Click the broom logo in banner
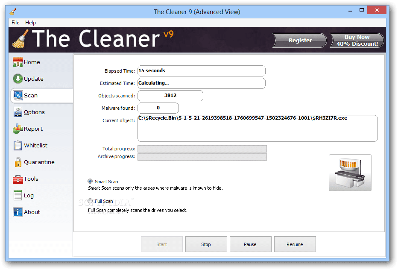The image size is (398, 270). pyautogui.click(x=20, y=39)
